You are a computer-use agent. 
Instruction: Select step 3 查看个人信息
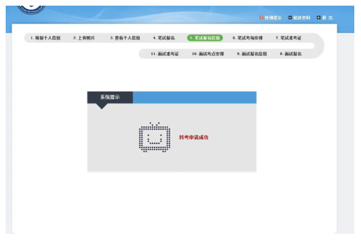pyautogui.click(x=125, y=38)
